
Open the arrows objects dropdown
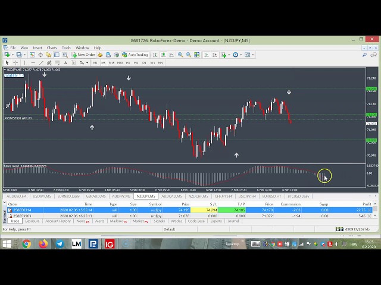[88, 62]
